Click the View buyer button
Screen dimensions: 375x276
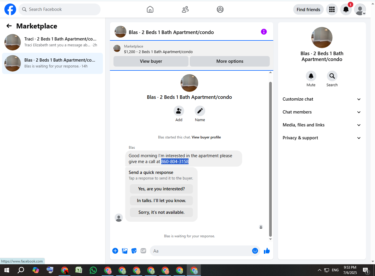click(151, 61)
